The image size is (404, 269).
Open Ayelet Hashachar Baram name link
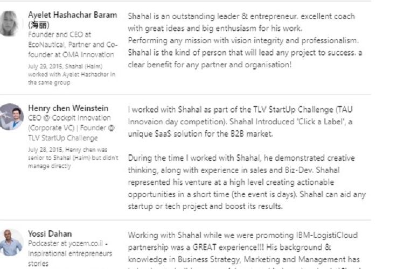pyautogui.click(x=72, y=19)
